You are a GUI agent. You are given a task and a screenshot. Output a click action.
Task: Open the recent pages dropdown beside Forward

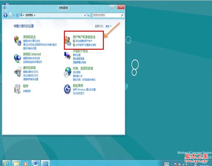click(x=14, y=15)
